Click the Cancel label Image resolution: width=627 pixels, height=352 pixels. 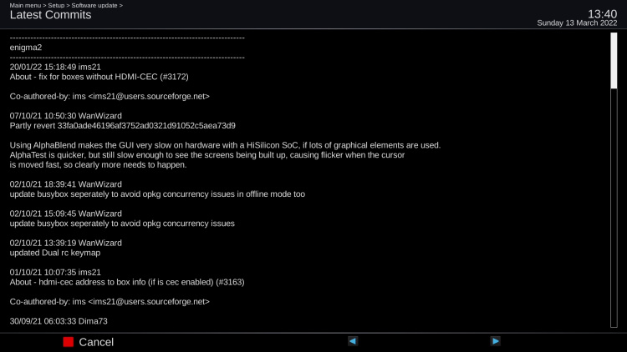96,342
